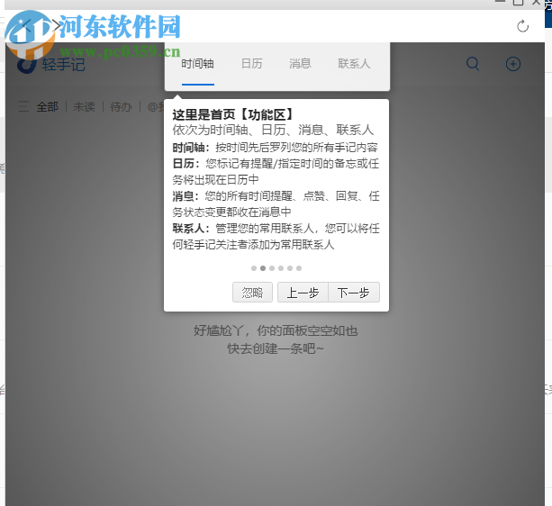Switch to the 时间轴 tab
Image resolution: width=552 pixels, height=506 pixels.
click(x=198, y=64)
